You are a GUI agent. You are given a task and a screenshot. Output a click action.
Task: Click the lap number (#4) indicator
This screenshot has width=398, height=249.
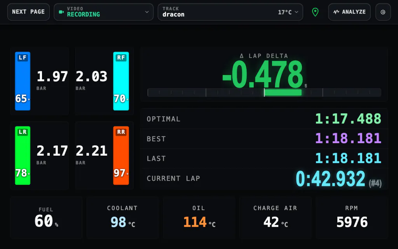click(x=375, y=183)
